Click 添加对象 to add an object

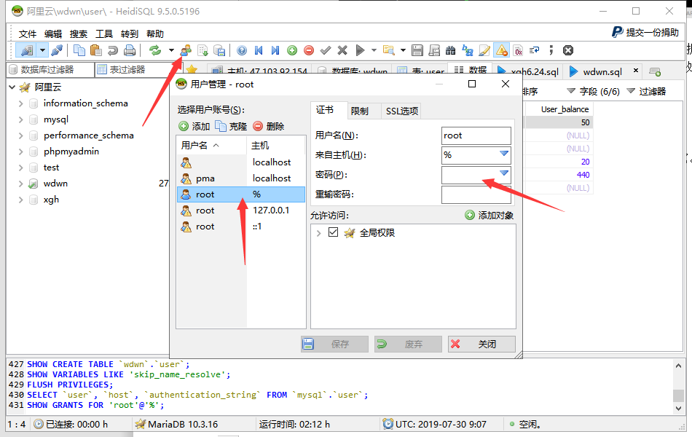489,216
